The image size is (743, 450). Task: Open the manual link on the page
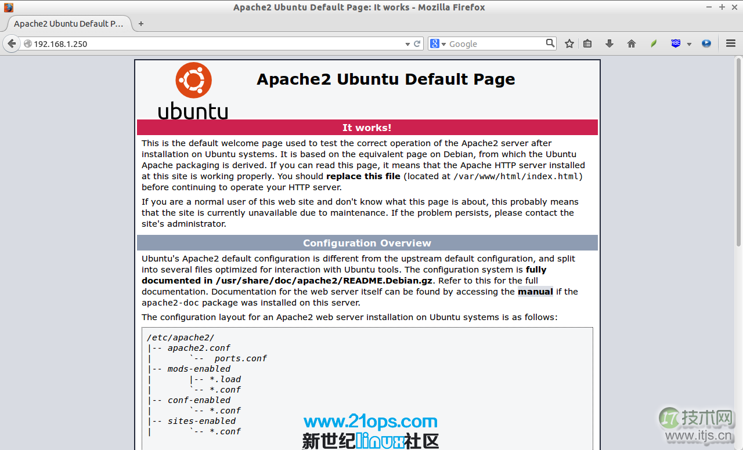(535, 292)
